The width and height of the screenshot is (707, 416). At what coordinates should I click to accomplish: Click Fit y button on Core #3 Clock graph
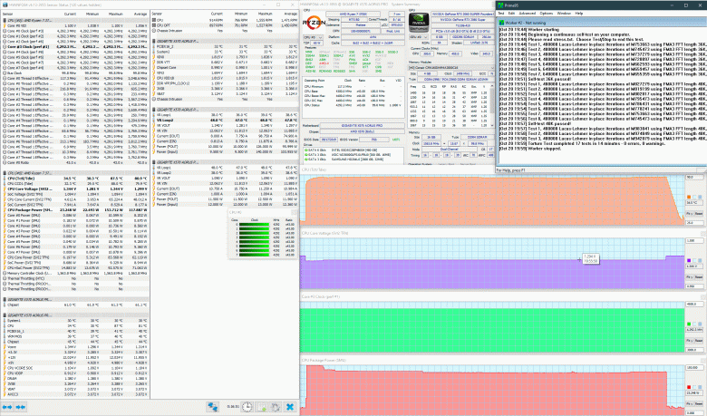[690, 341]
